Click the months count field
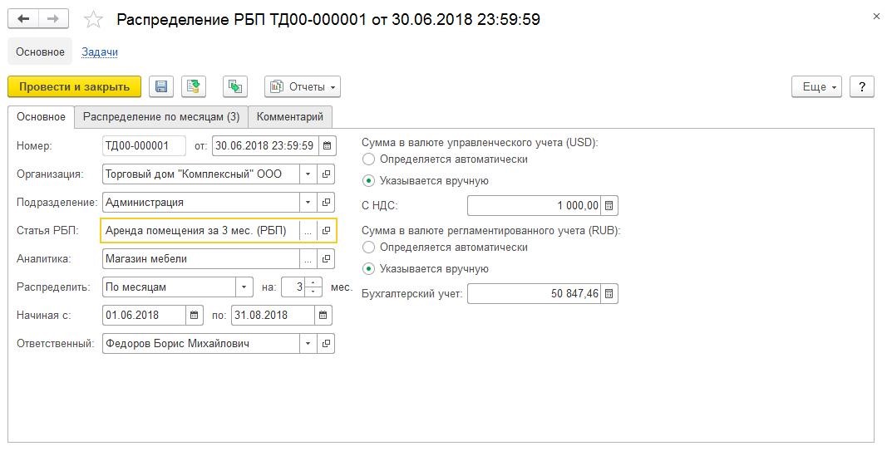The image size is (887, 451). pyautogui.click(x=293, y=287)
